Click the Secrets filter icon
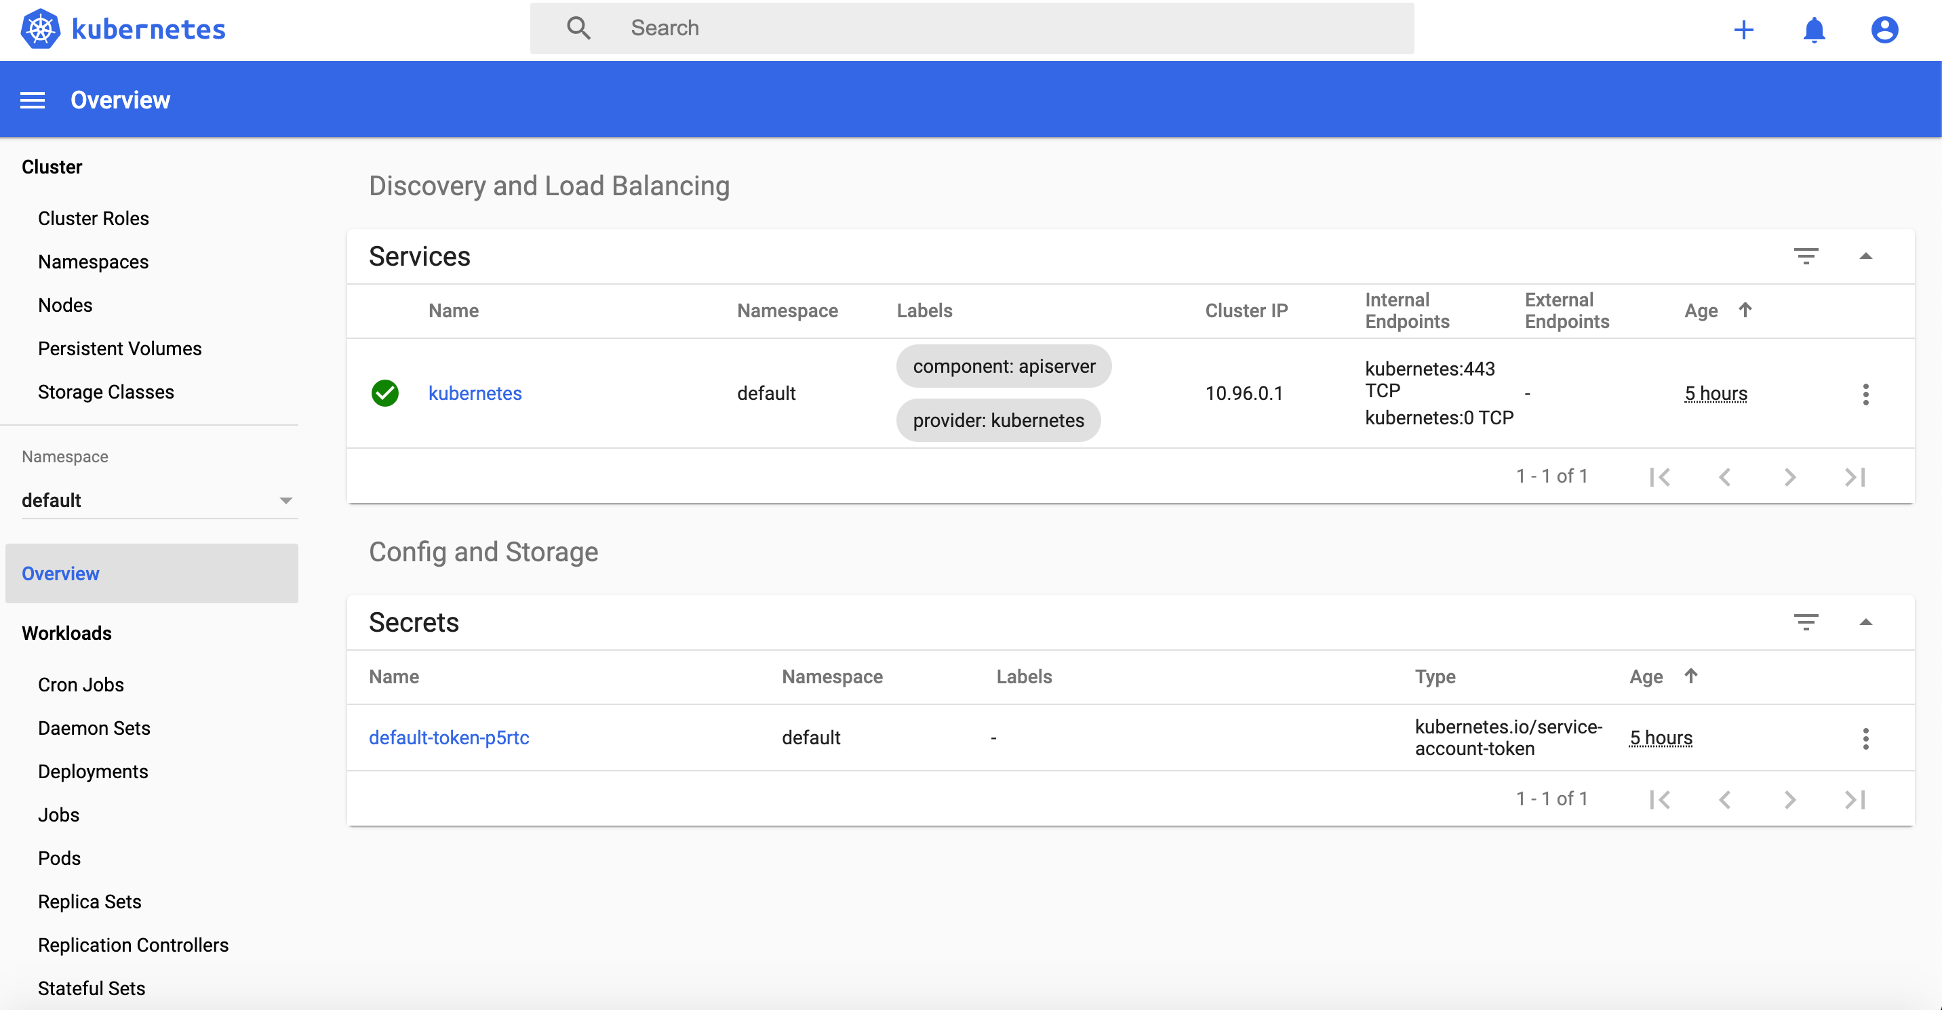The image size is (1942, 1010). [x=1806, y=622]
